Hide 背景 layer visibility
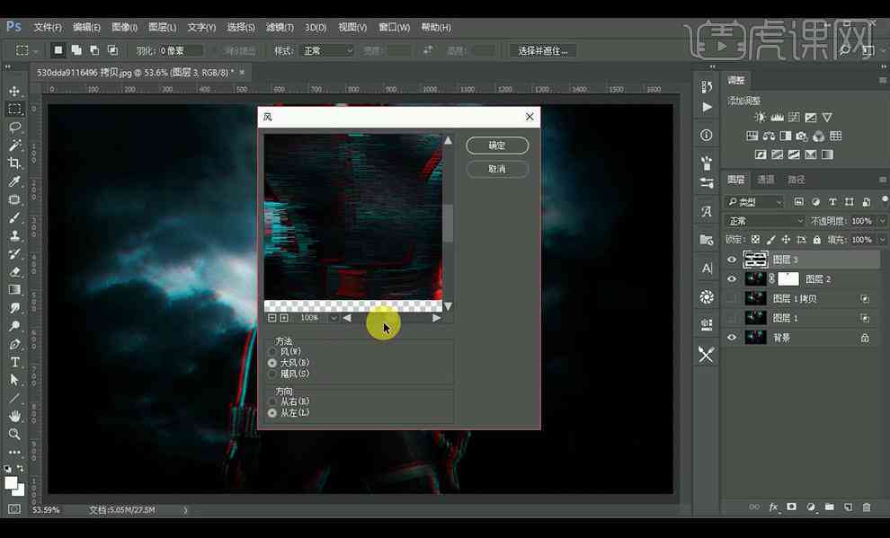The width and height of the screenshot is (890, 538). tap(732, 338)
